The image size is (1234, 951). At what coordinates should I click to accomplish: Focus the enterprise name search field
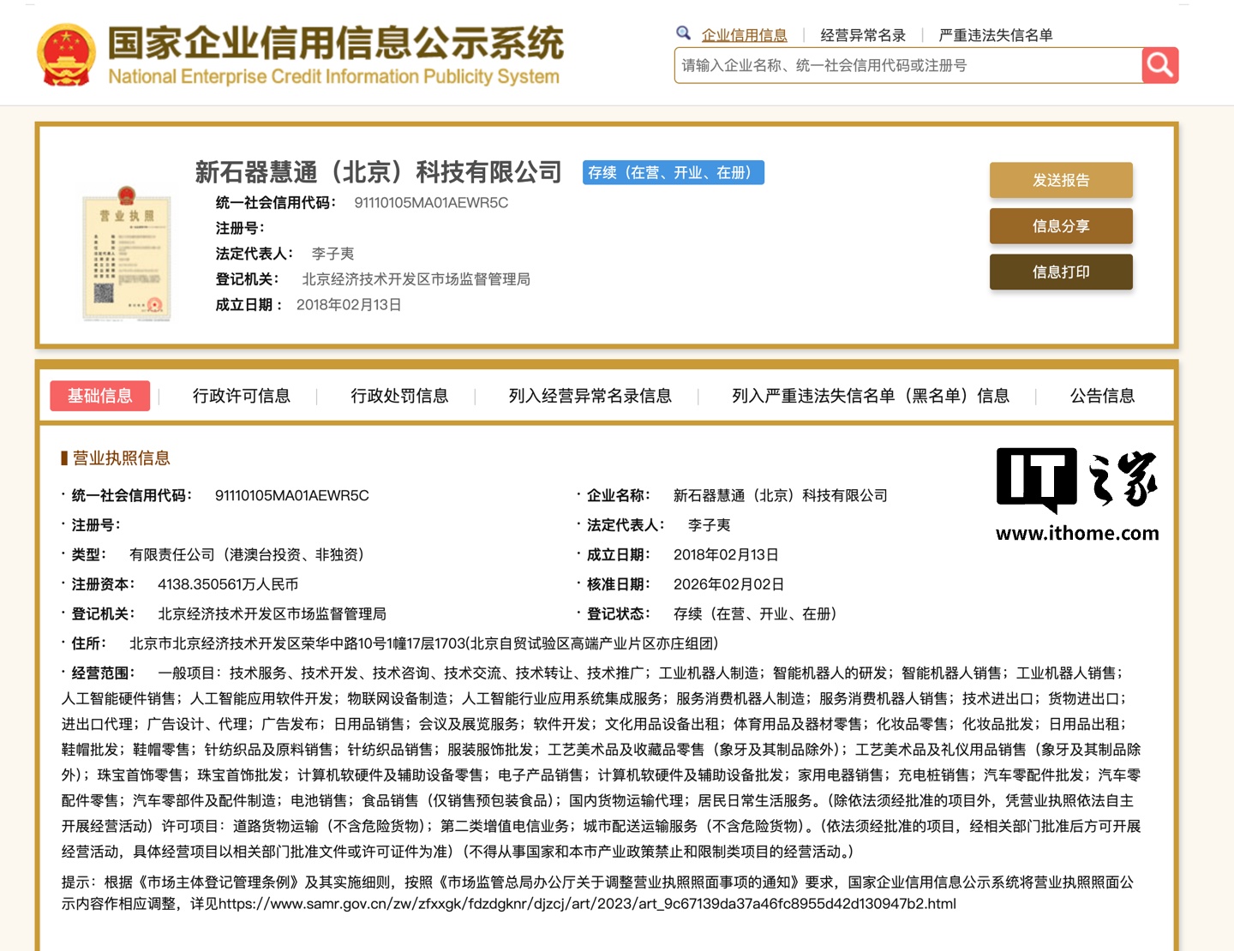[908, 65]
